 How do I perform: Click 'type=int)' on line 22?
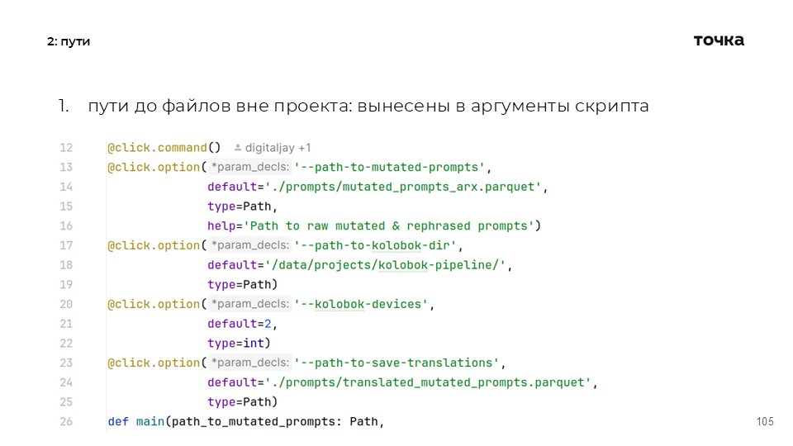tap(239, 344)
